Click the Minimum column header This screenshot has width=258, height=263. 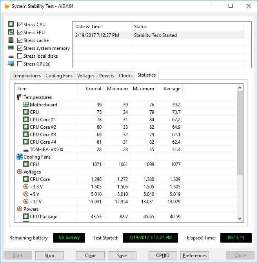pyautogui.click(x=117, y=89)
